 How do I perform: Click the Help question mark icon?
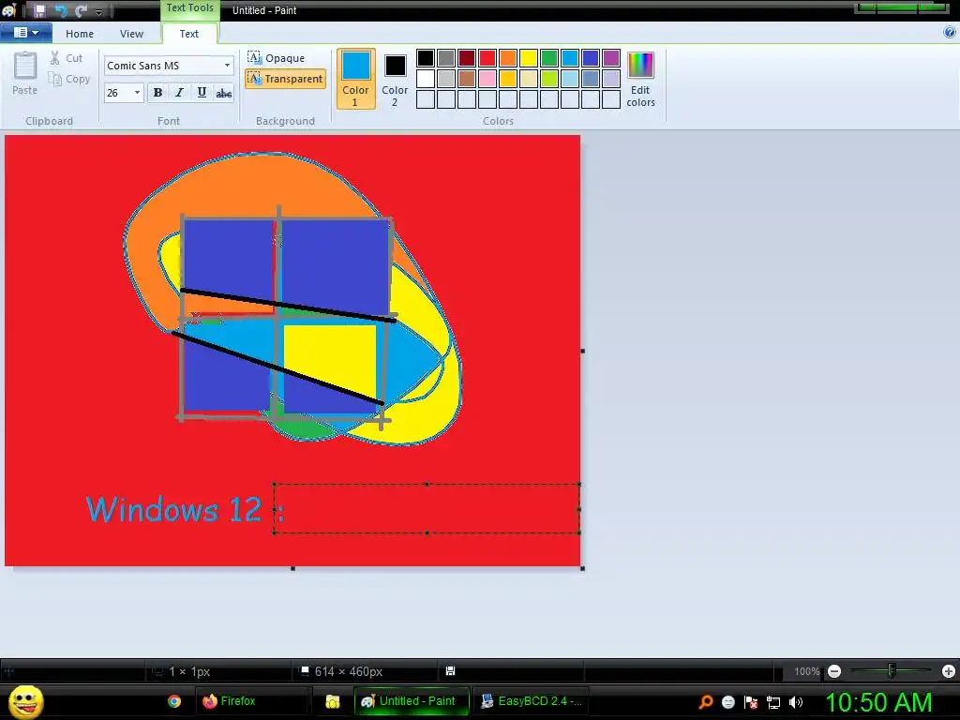951,33
